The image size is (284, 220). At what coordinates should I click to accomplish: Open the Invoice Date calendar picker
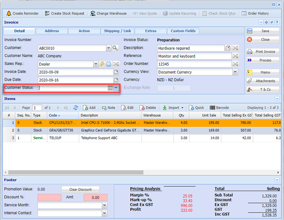116,72
